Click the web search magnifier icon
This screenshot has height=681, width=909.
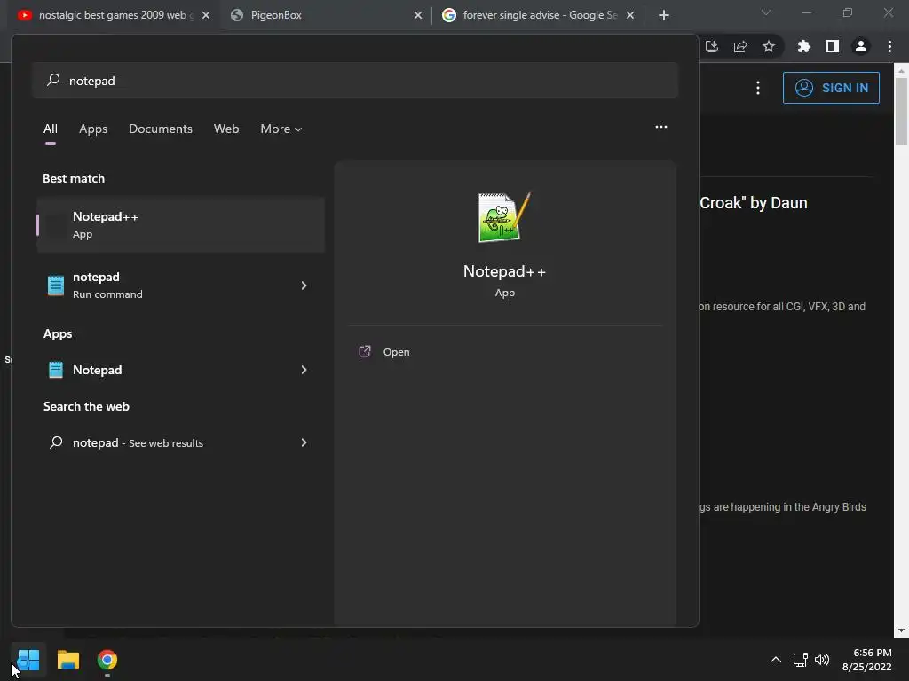[x=56, y=442]
